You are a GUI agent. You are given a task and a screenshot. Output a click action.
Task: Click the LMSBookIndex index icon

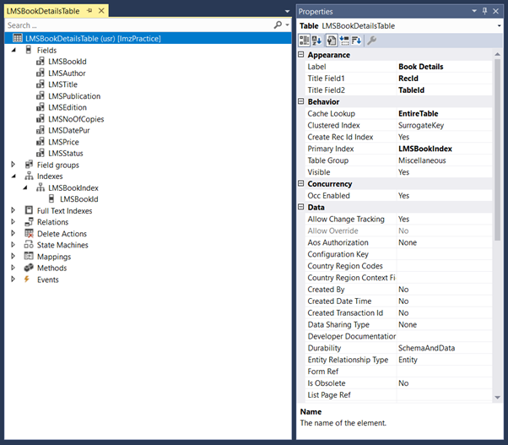click(x=41, y=188)
